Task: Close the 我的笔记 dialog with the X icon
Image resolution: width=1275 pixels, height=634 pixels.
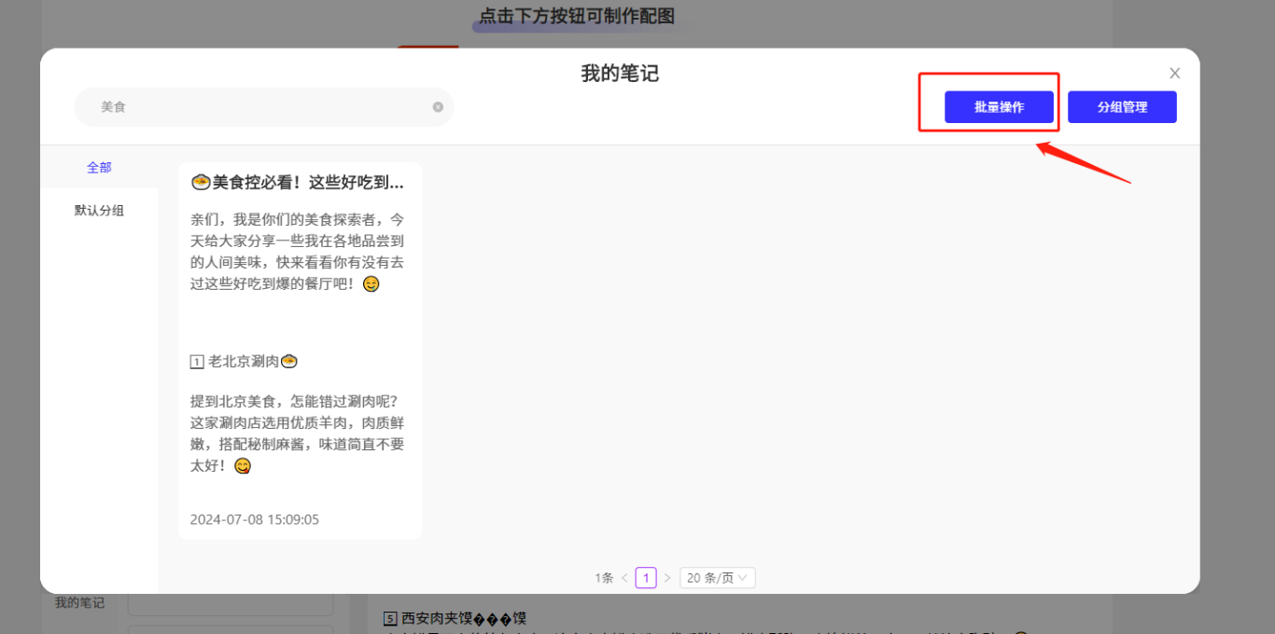Action: click(1175, 74)
